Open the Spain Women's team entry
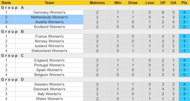This screenshot has width=190, height=101. [x=49, y=70]
